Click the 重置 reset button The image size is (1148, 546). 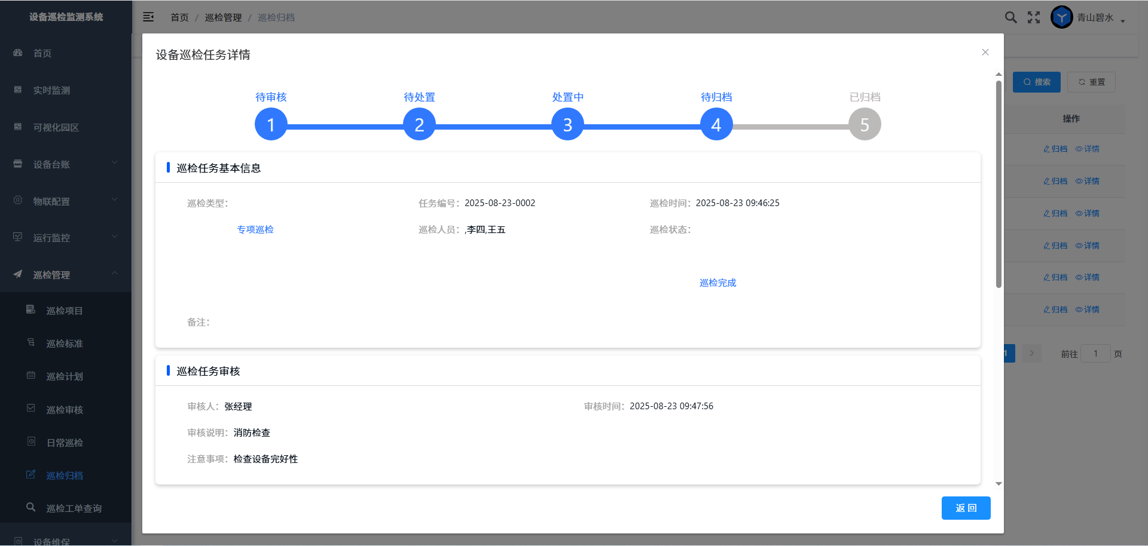(1091, 82)
